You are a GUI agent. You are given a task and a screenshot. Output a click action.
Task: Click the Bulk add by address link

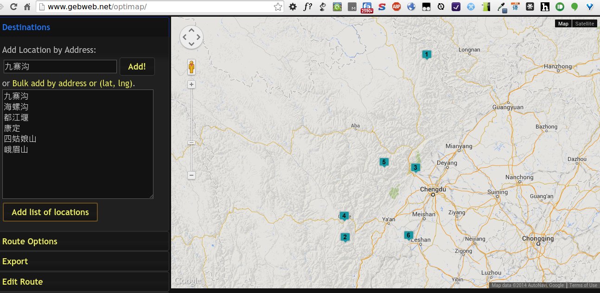click(x=73, y=83)
